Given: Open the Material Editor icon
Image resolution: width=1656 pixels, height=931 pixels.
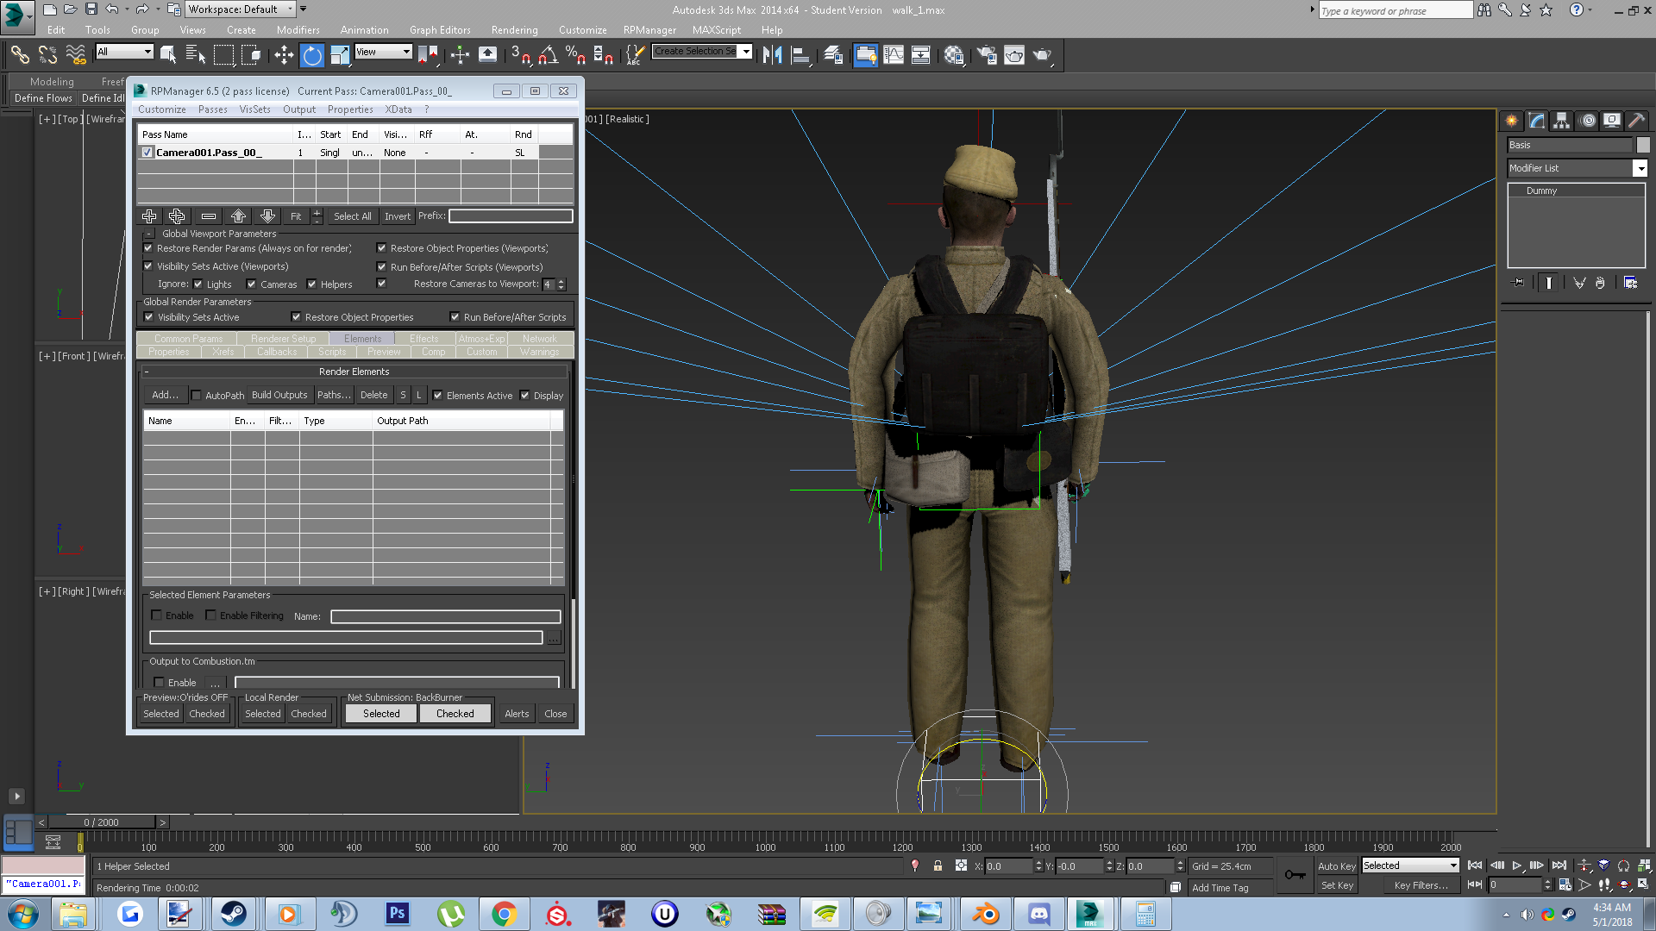Looking at the screenshot, I should point(954,55).
